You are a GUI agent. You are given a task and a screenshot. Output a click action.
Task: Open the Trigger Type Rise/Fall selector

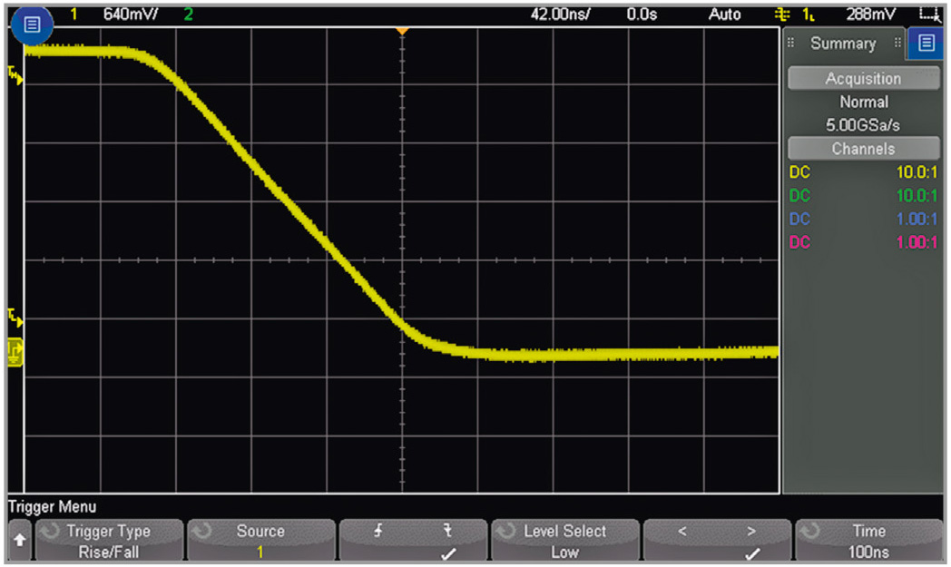tap(108, 541)
